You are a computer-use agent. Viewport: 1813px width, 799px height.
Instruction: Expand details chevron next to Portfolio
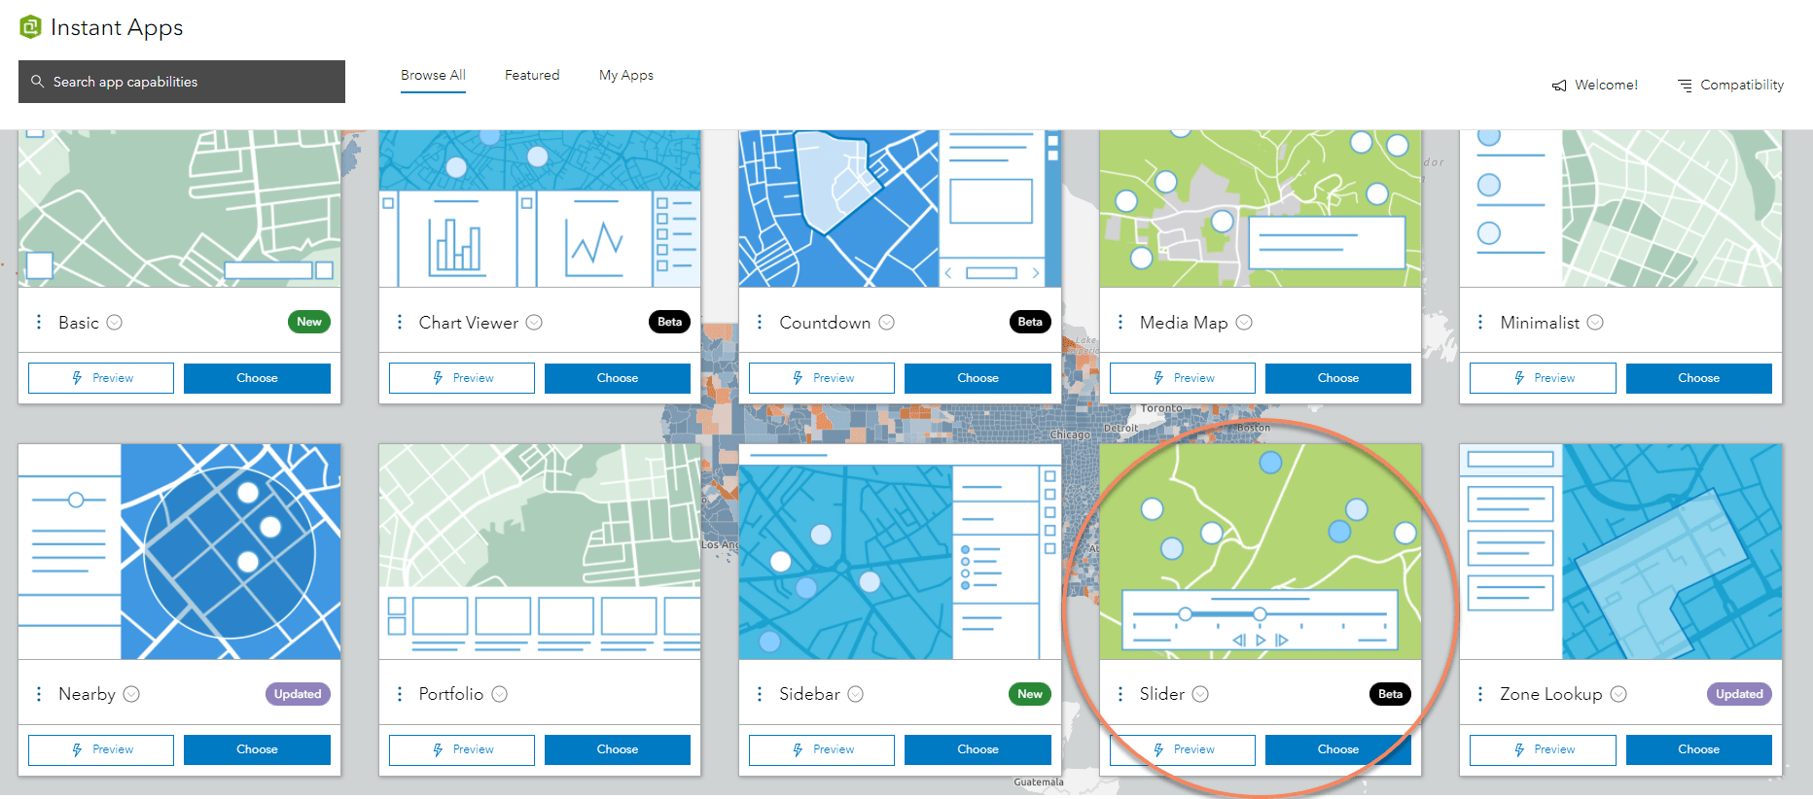click(500, 694)
